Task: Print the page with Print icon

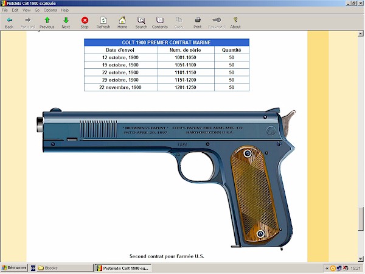Action: click(198, 20)
